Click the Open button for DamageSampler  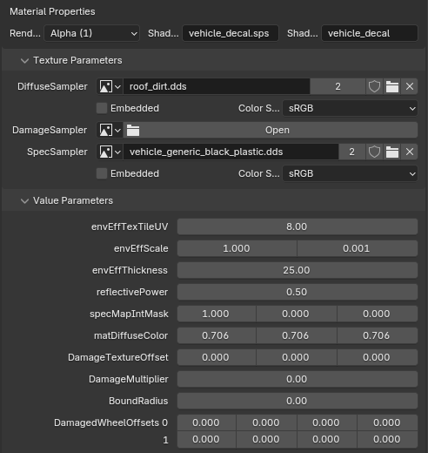[271, 130]
